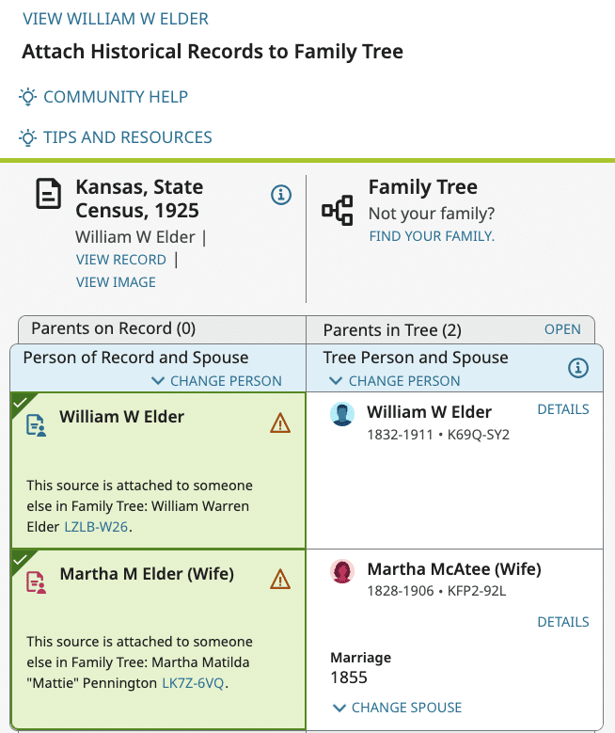
Task: Expand the Change Spouse dropdown
Action: point(397,708)
